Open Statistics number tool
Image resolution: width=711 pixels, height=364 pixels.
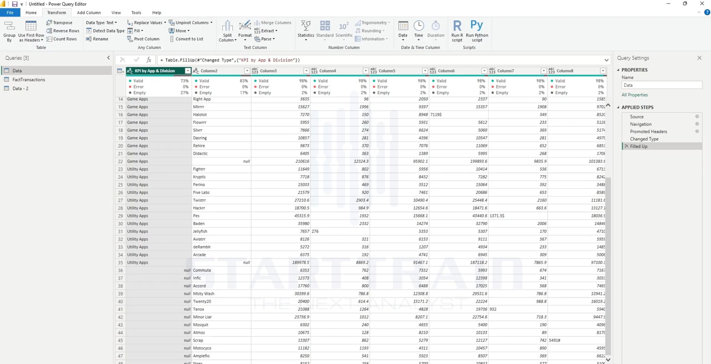[306, 31]
